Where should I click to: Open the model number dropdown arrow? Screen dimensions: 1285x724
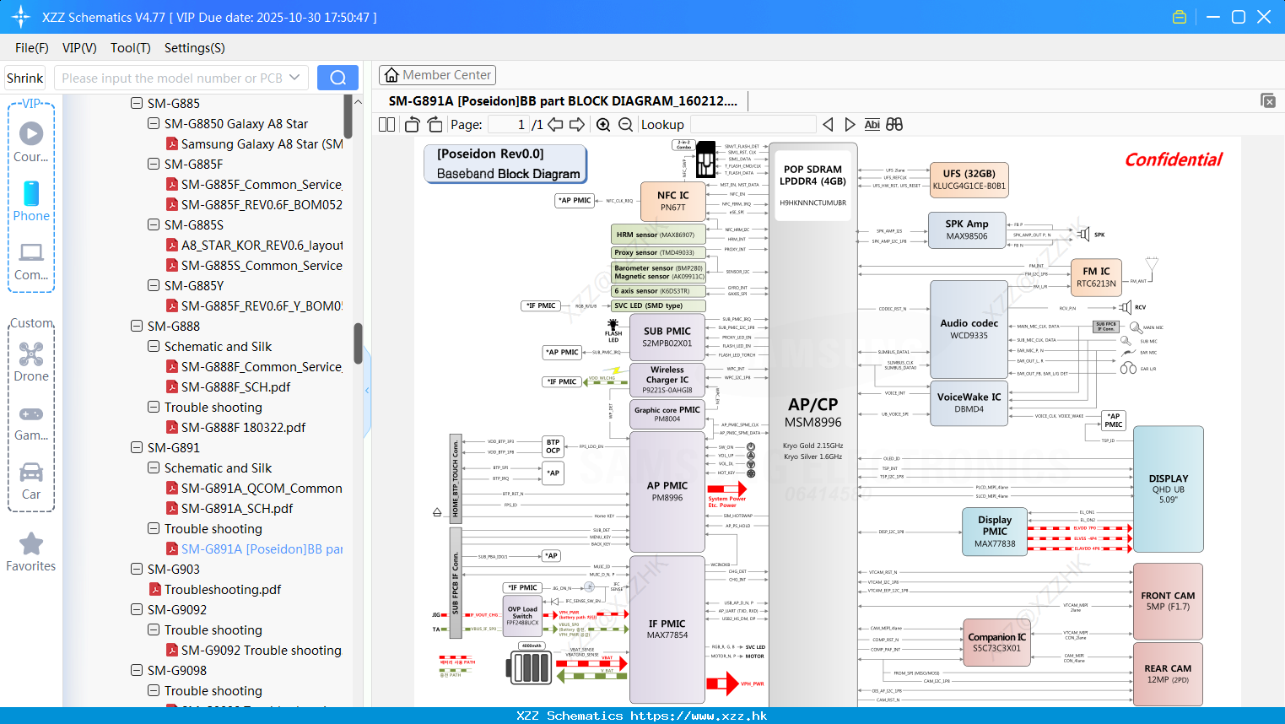point(294,78)
